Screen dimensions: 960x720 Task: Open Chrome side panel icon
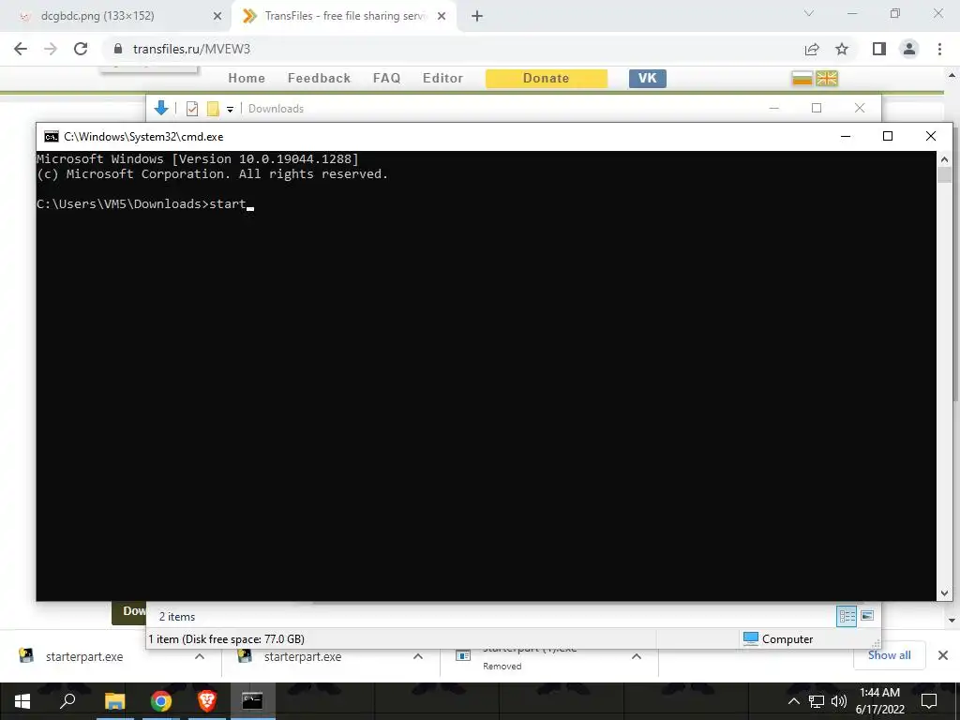point(879,49)
